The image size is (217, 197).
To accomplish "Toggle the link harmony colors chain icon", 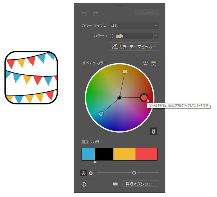I will pyautogui.click(x=153, y=131).
